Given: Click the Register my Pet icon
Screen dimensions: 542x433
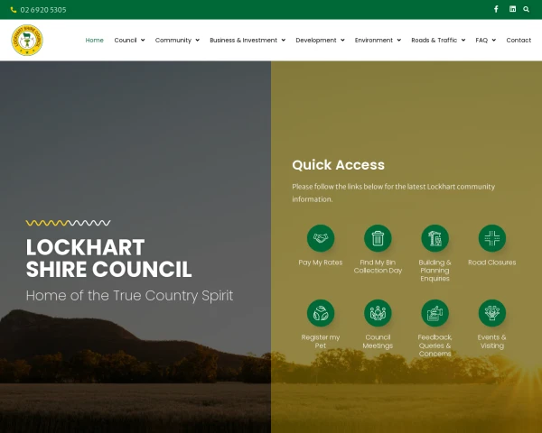Looking at the screenshot, I should point(321,313).
